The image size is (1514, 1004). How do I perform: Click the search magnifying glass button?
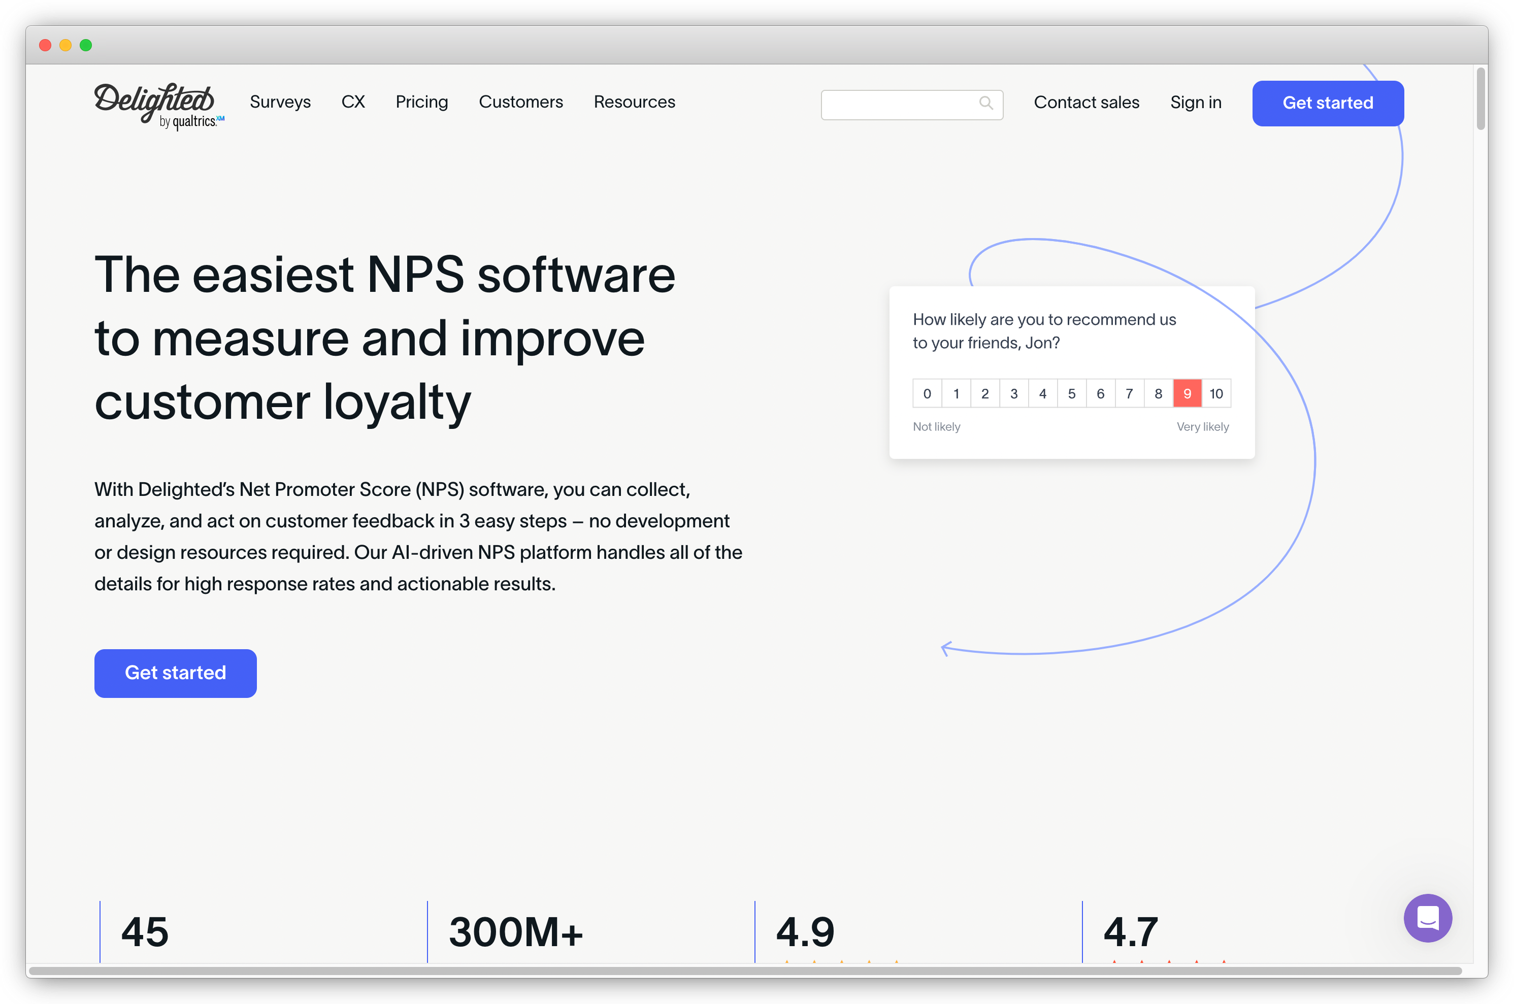point(985,102)
